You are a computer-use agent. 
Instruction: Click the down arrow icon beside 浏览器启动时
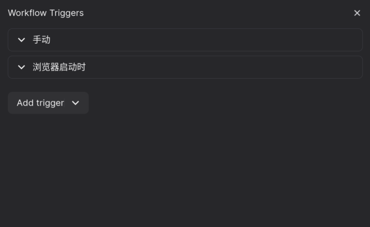[x=21, y=67]
